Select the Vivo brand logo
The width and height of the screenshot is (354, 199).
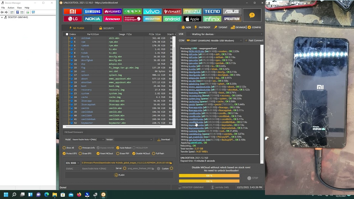tap(152, 11)
